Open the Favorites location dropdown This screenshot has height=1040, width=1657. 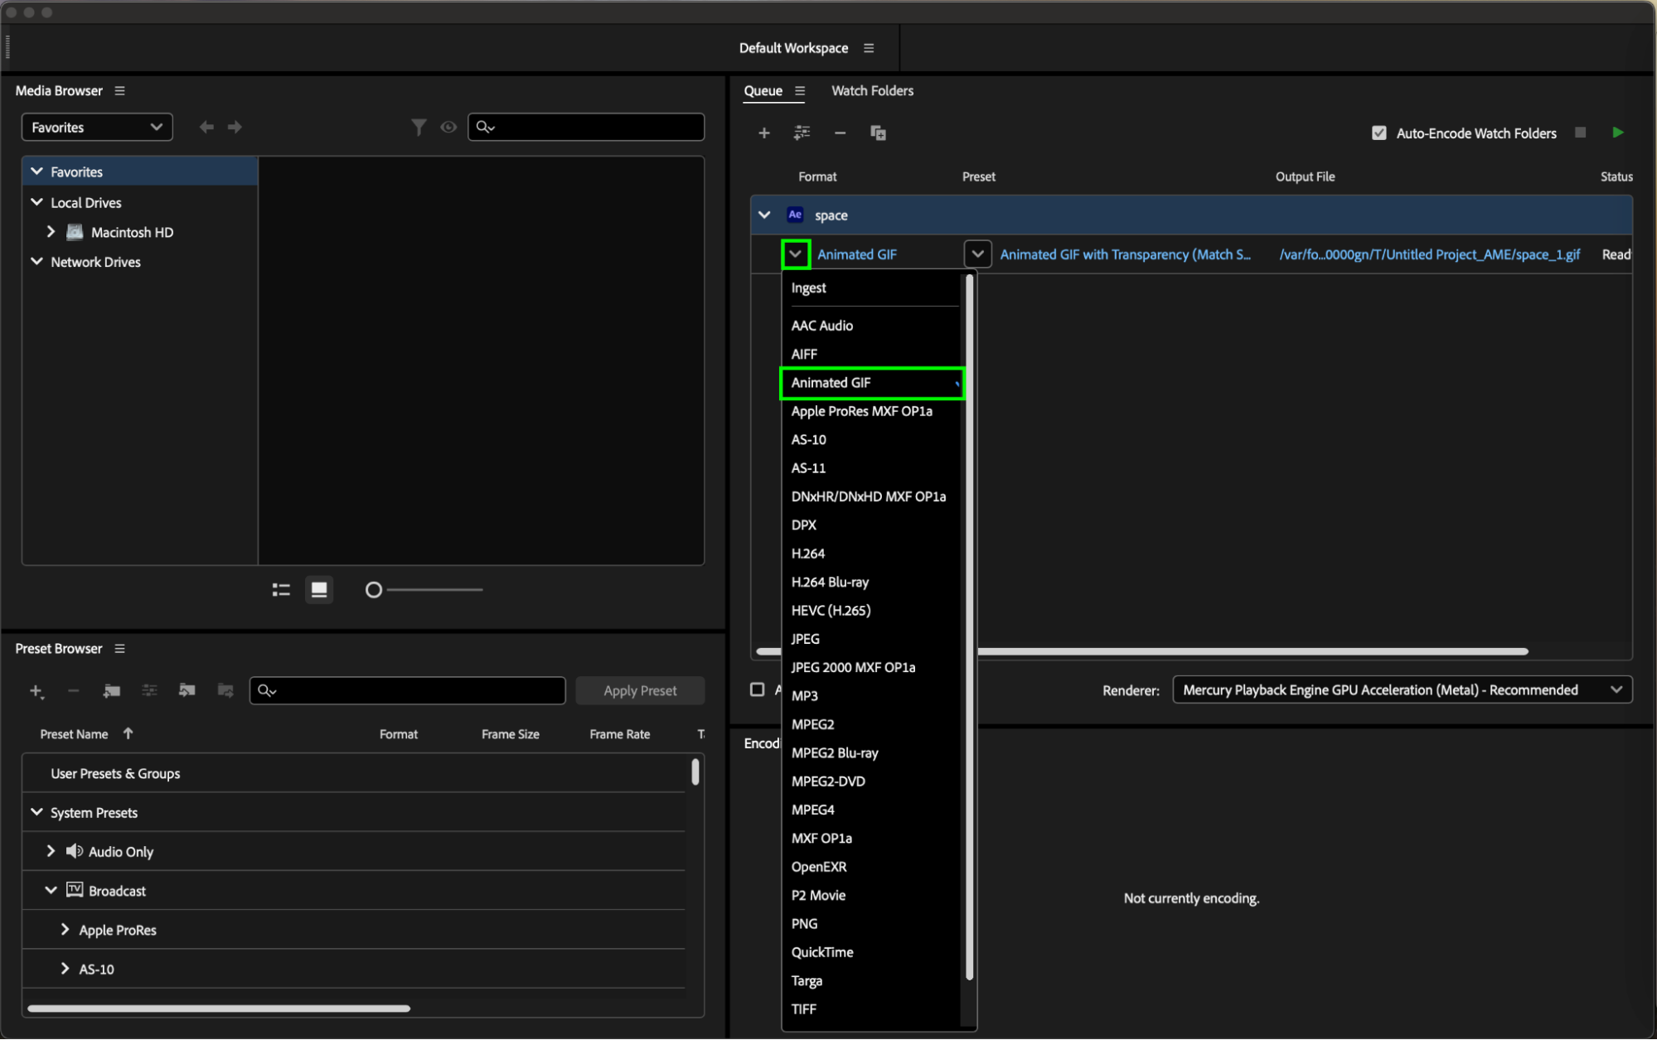click(96, 127)
